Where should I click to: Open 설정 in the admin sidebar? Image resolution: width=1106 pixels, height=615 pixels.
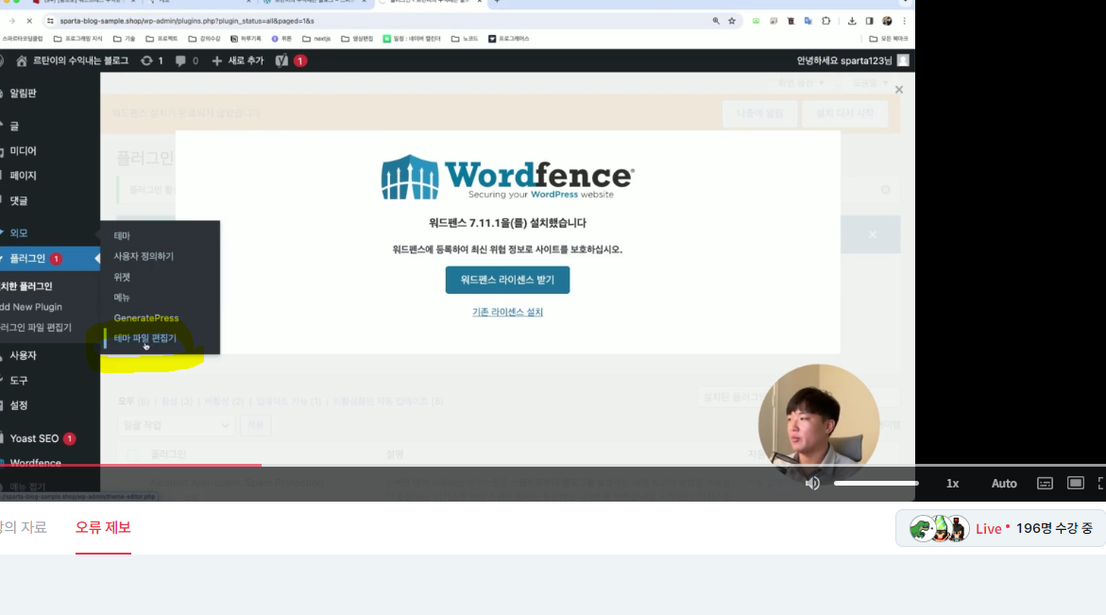pyautogui.click(x=18, y=405)
